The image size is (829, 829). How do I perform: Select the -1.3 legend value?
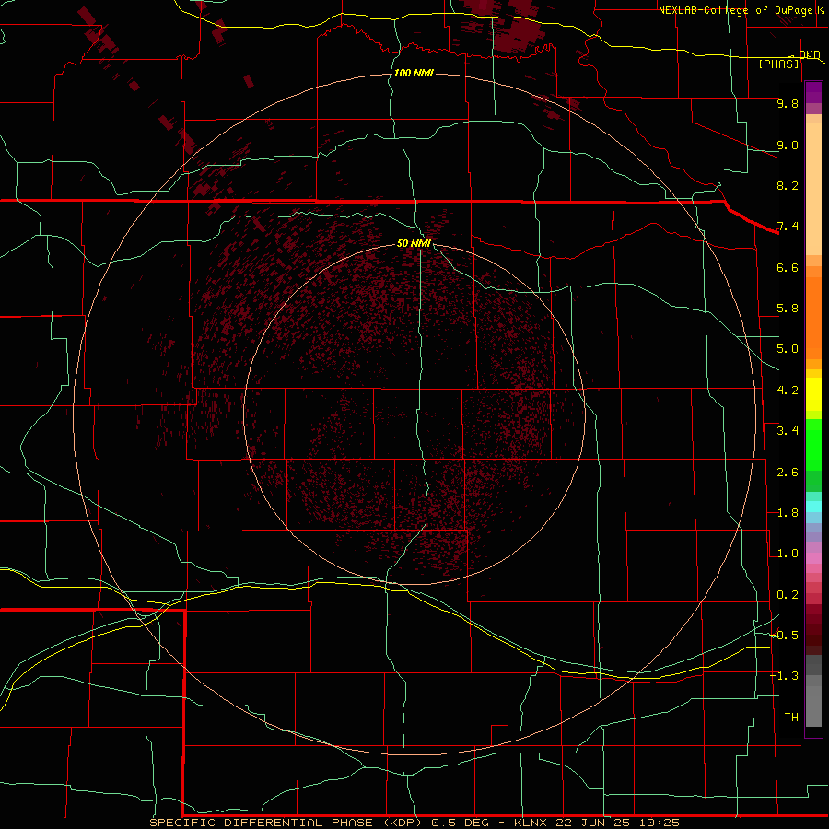tap(784, 676)
